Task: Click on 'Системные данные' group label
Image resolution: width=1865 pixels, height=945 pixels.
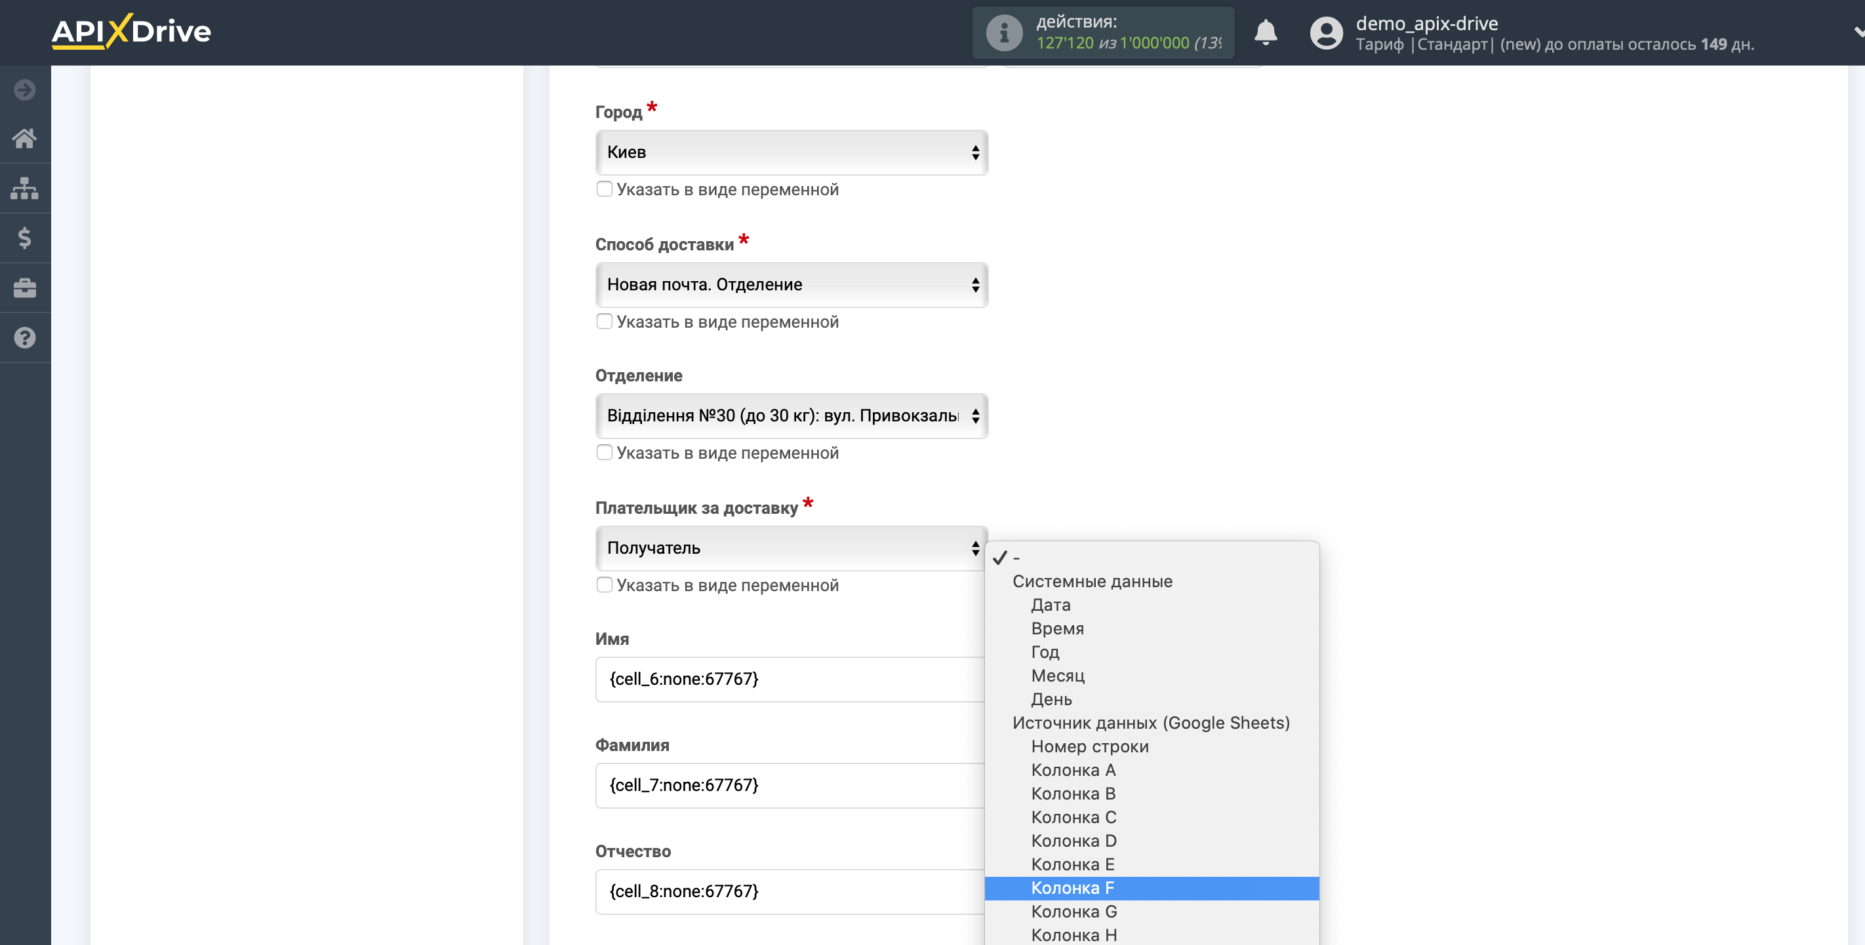Action: (1093, 580)
